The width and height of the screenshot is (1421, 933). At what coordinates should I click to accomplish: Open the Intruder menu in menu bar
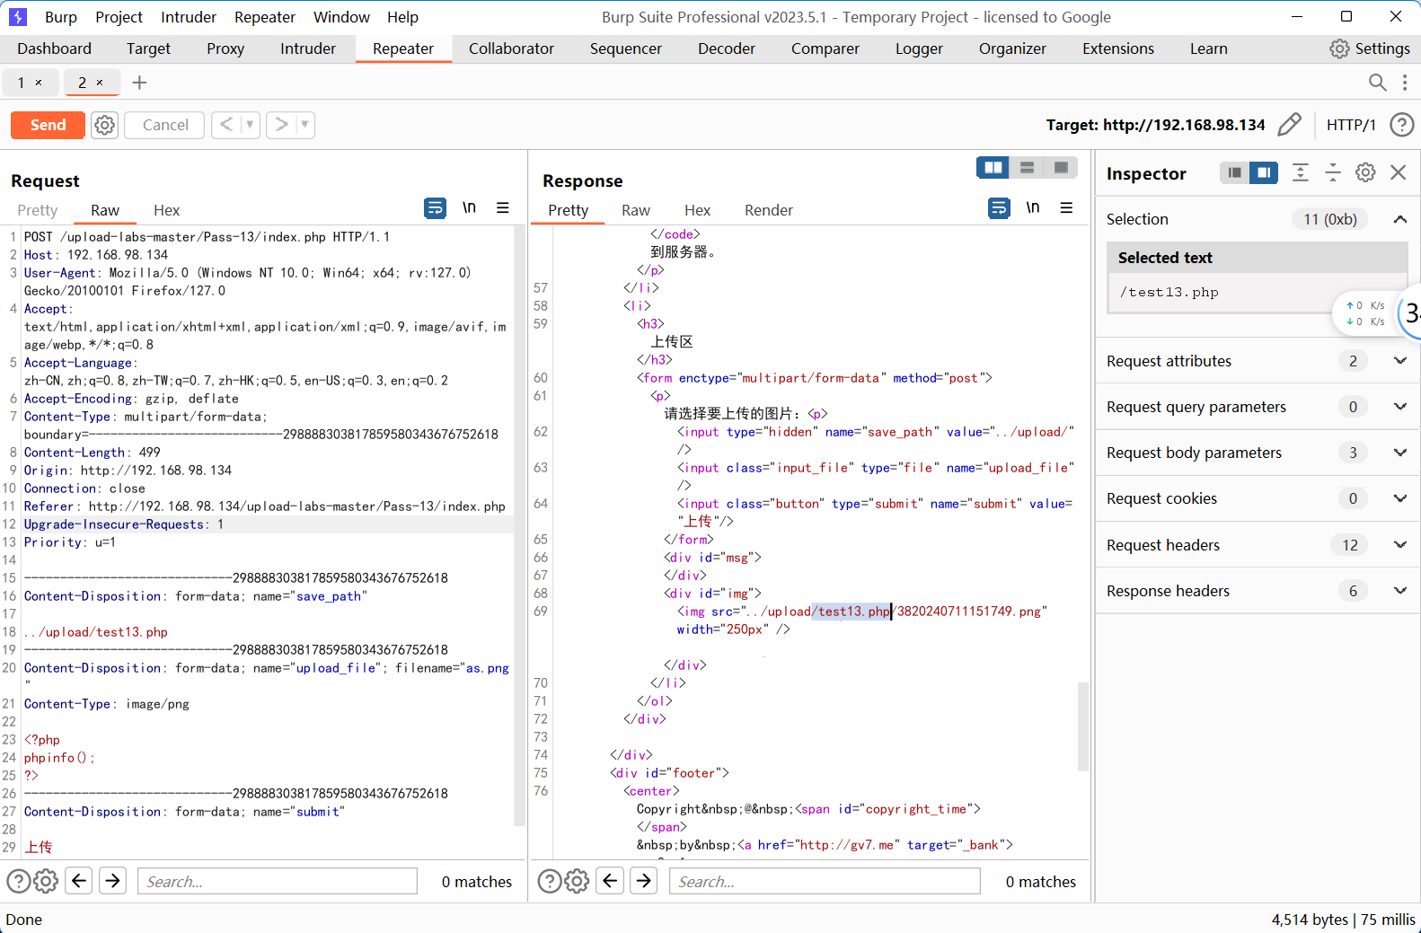(189, 17)
